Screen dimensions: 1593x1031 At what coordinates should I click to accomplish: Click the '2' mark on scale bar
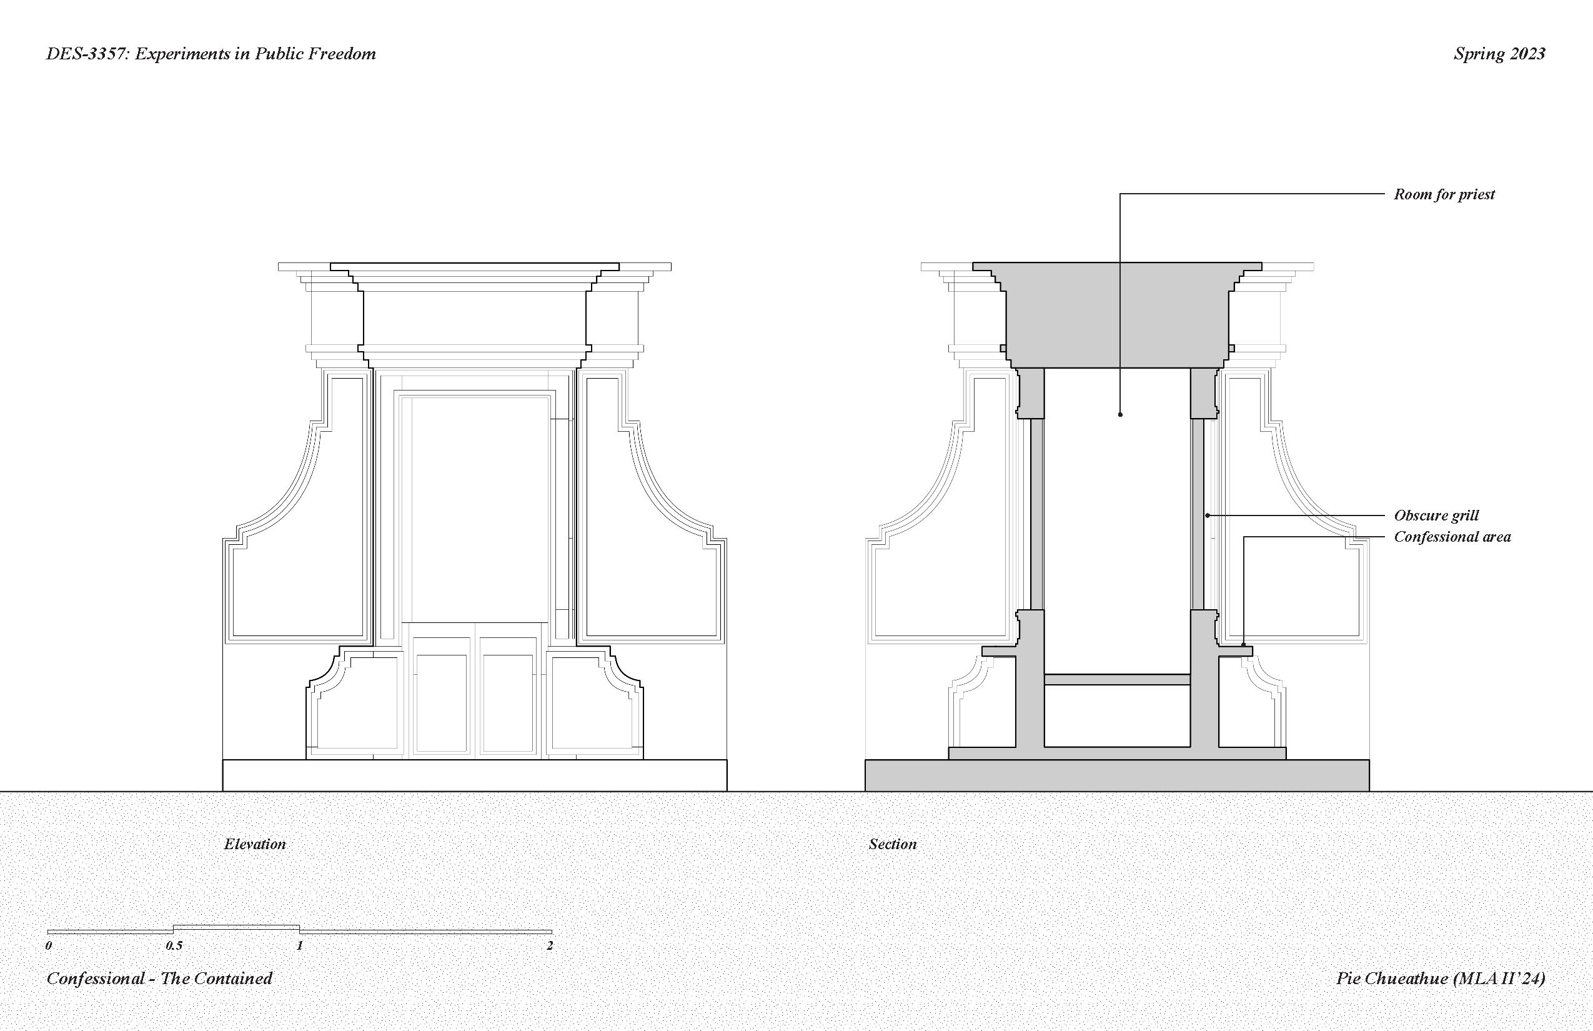(x=550, y=946)
